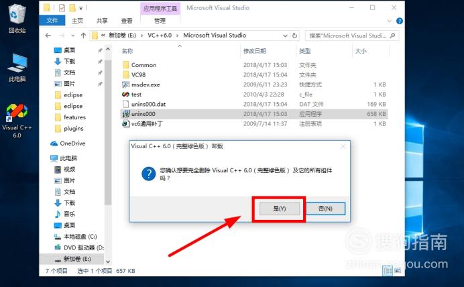Switch to the 管理 ribbon tab
The height and width of the screenshot is (287, 464).
pos(160,21)
